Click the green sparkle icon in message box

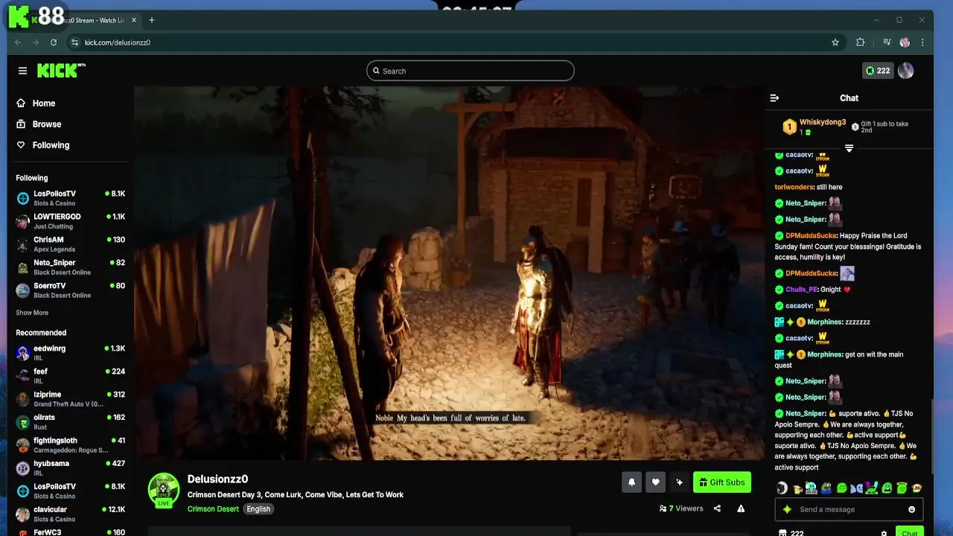click(x=787, y=509)
